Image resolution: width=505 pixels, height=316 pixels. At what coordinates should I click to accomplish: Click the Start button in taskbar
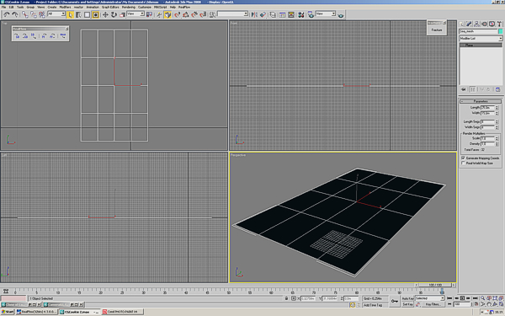click(x=8, y=312)
